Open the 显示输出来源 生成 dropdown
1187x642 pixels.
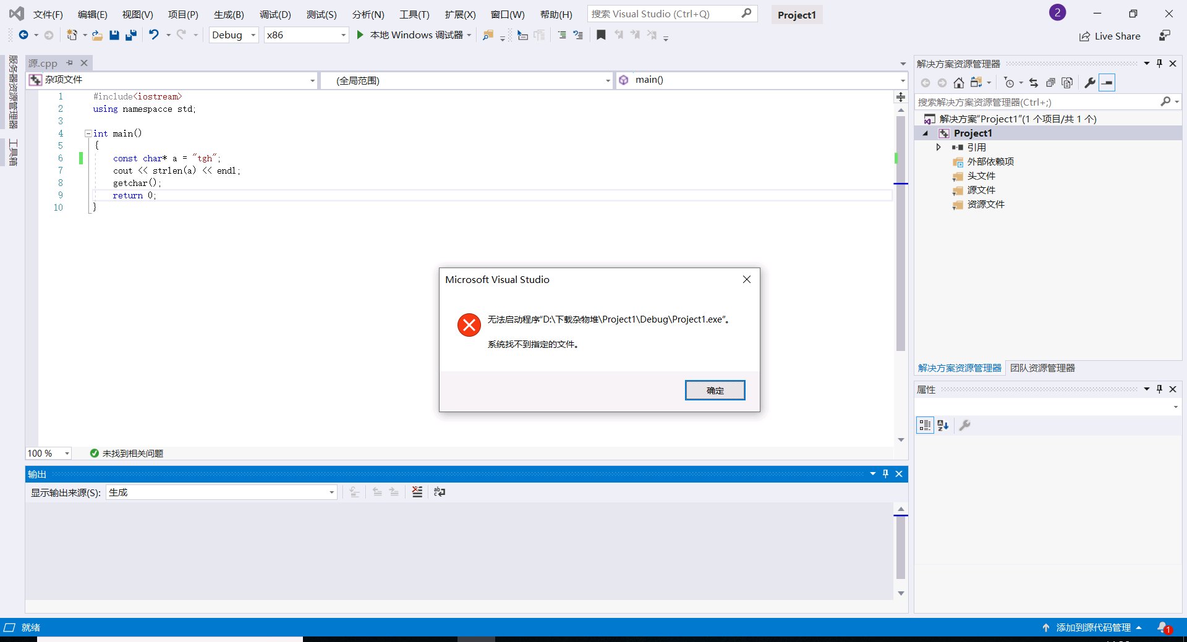click(x=221, y=492)
